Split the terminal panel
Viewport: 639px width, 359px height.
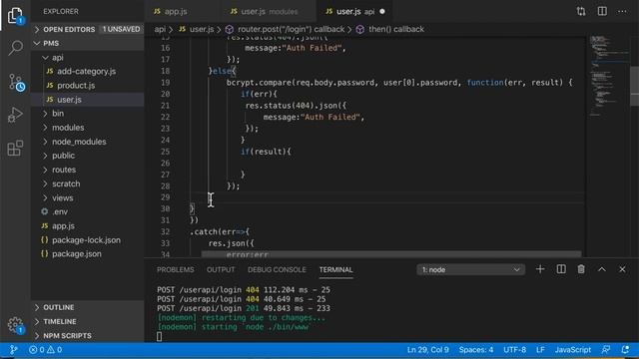click(561, 269)
